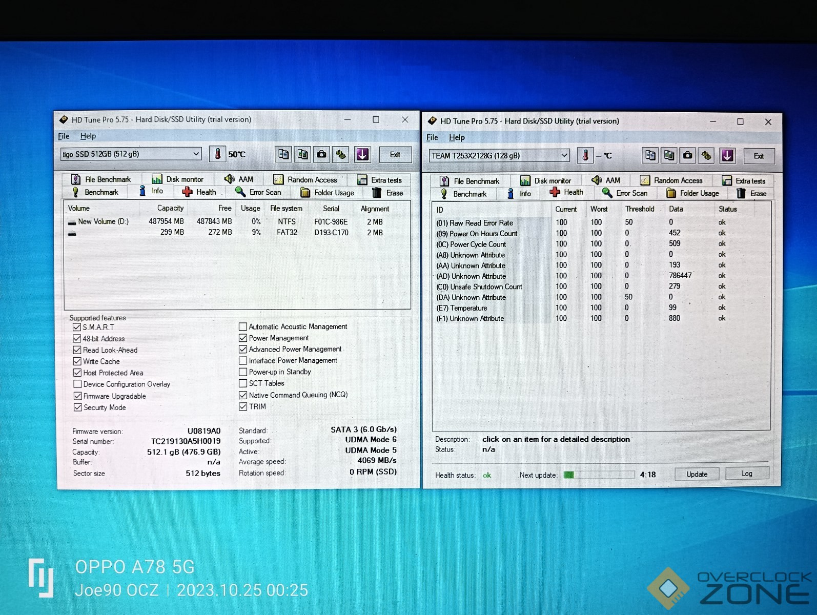Open Disk monitor tab in left window
817x615 pixels.
click(x=178, y=179)
